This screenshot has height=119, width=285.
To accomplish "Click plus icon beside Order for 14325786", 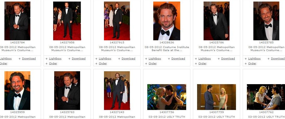I will tap(196, 64).
